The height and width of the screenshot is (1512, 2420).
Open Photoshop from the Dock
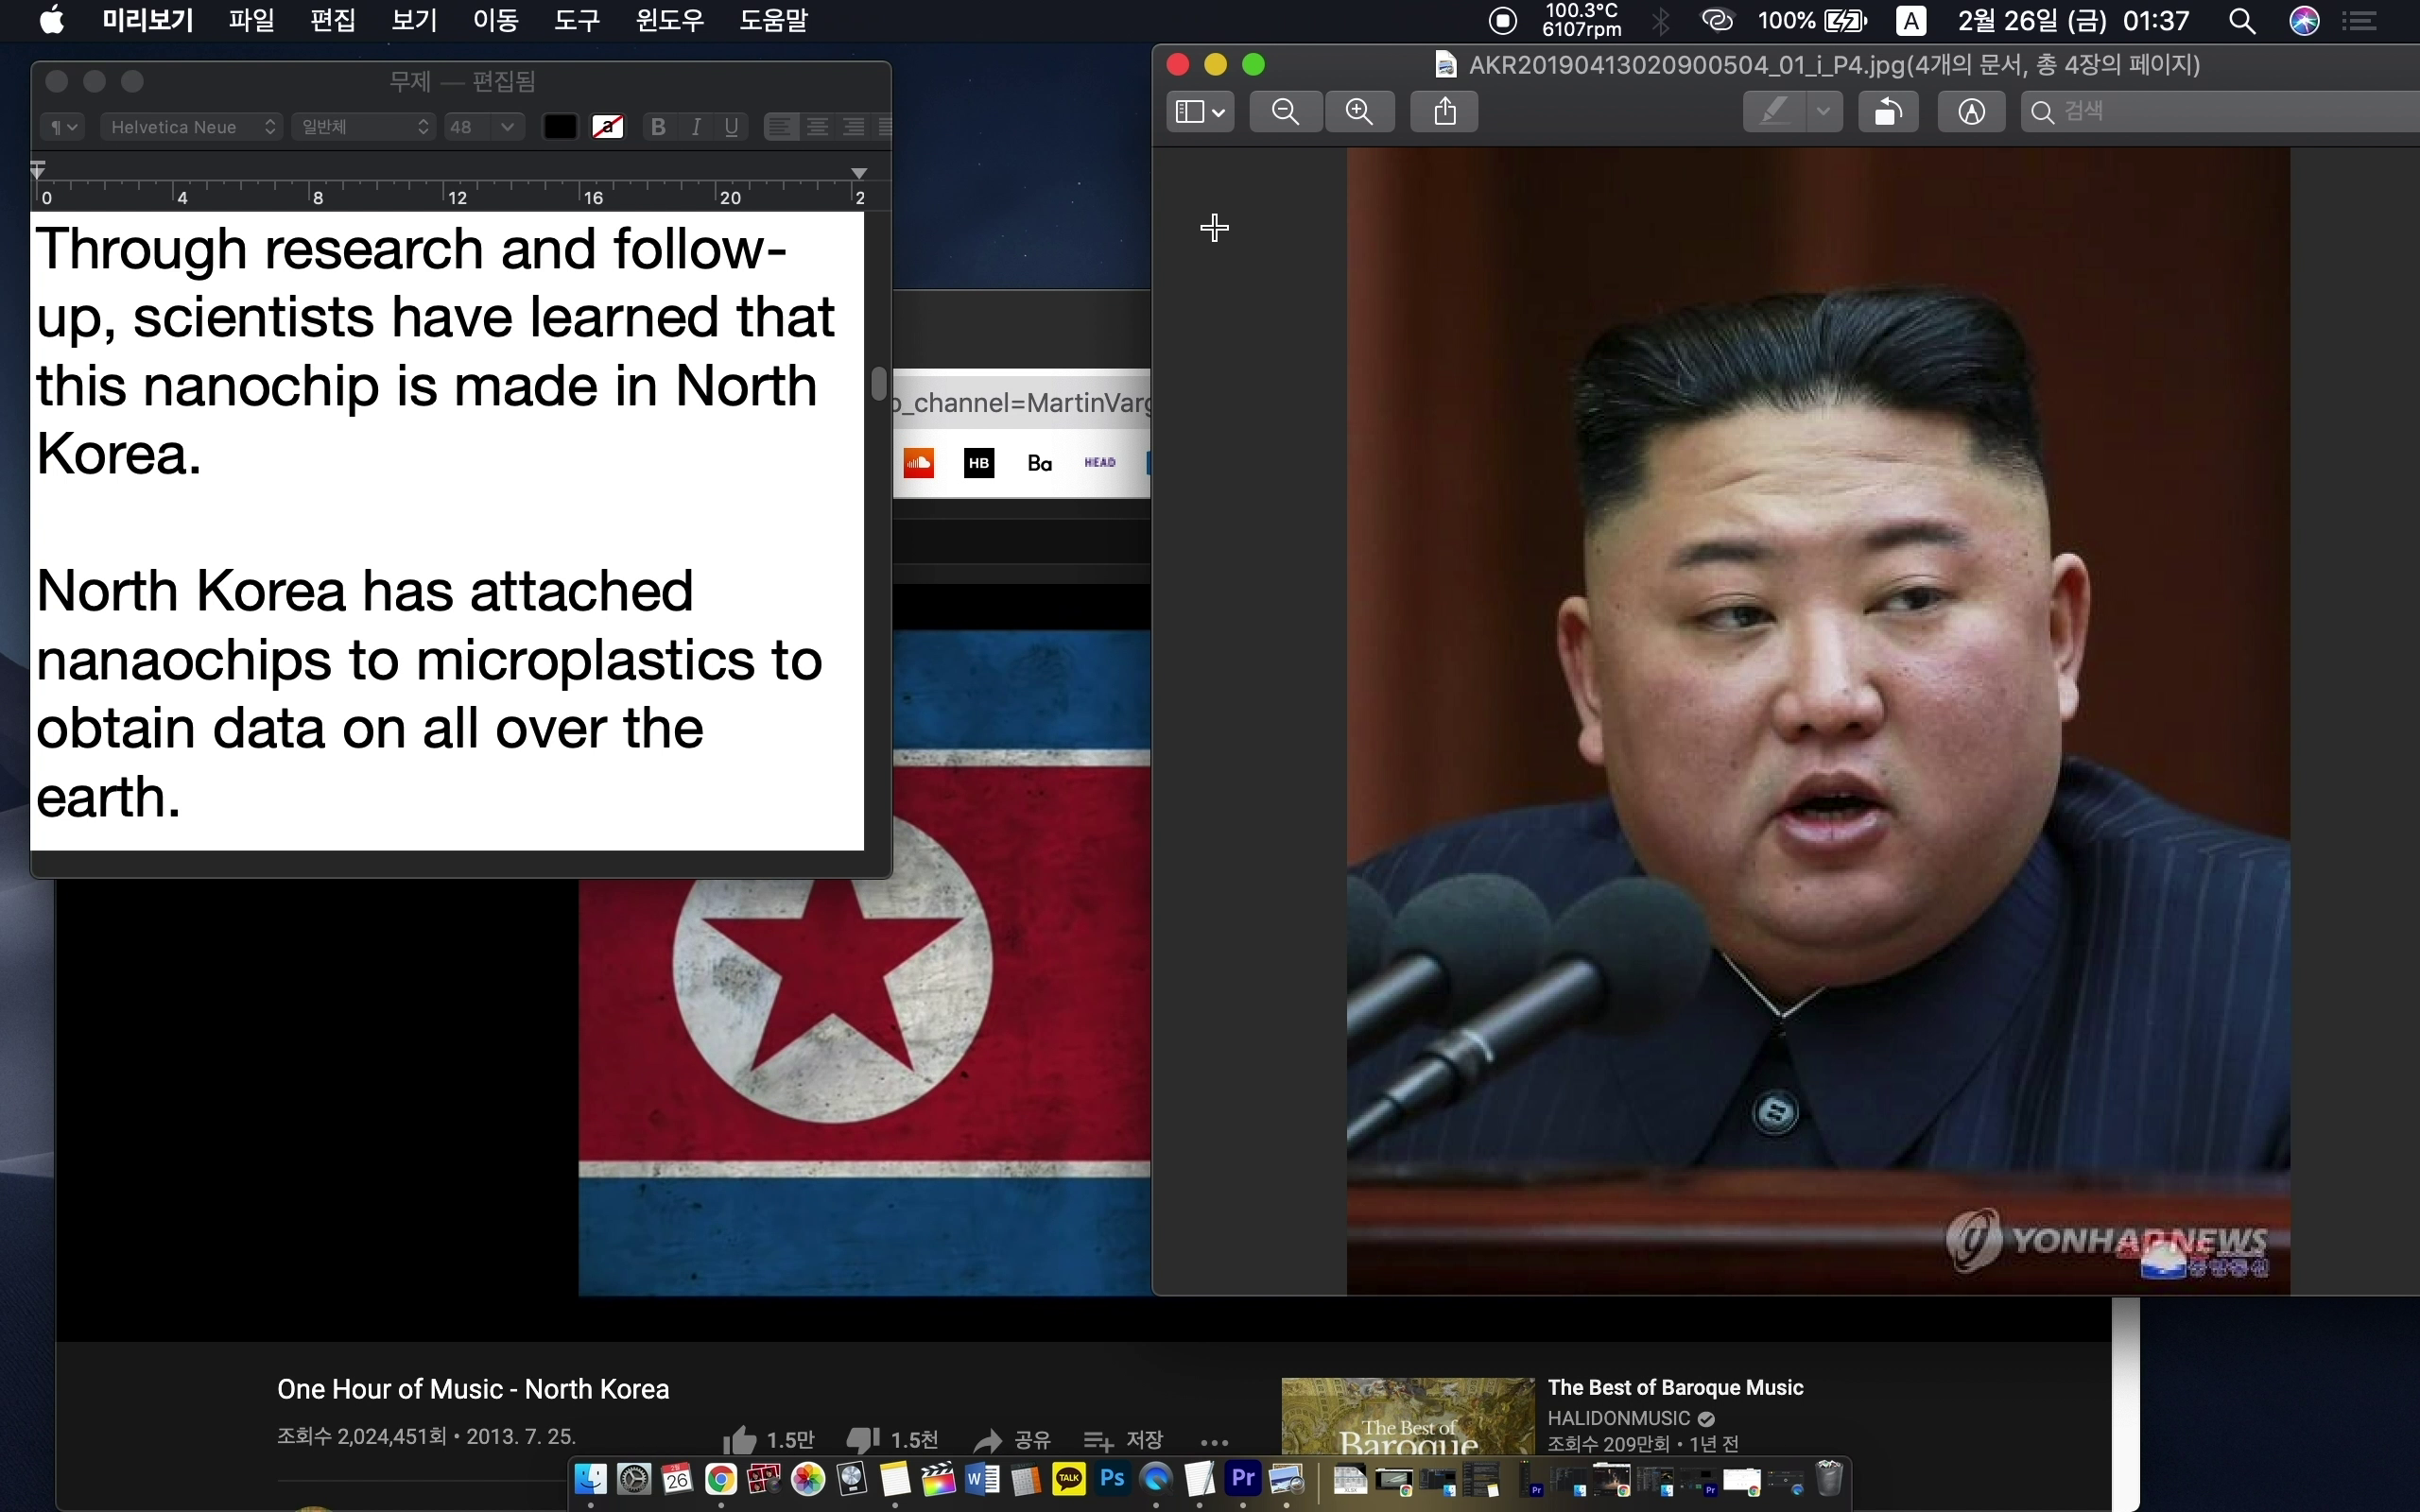click(x=1112, y=1479)
